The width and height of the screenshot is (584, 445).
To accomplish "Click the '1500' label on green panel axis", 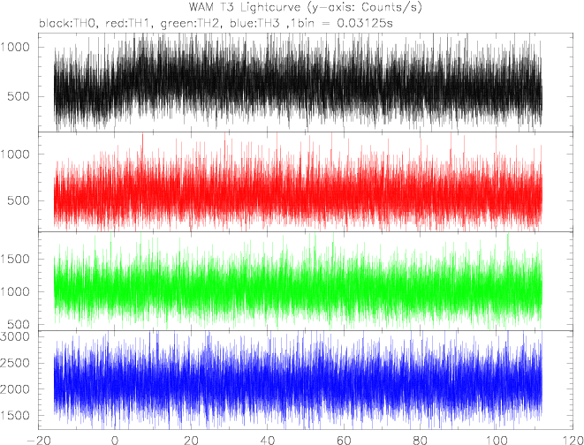I will 15,259.
